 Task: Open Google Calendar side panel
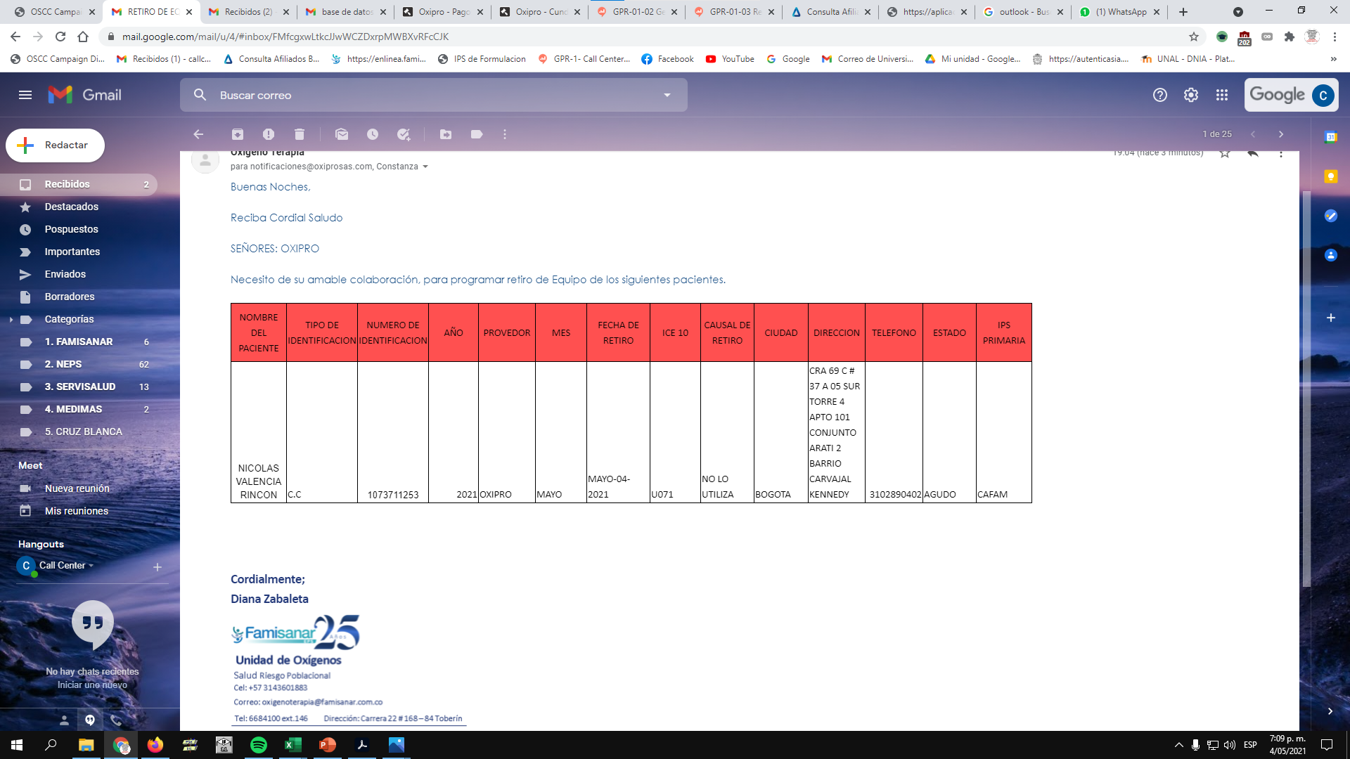[1331, 137]
